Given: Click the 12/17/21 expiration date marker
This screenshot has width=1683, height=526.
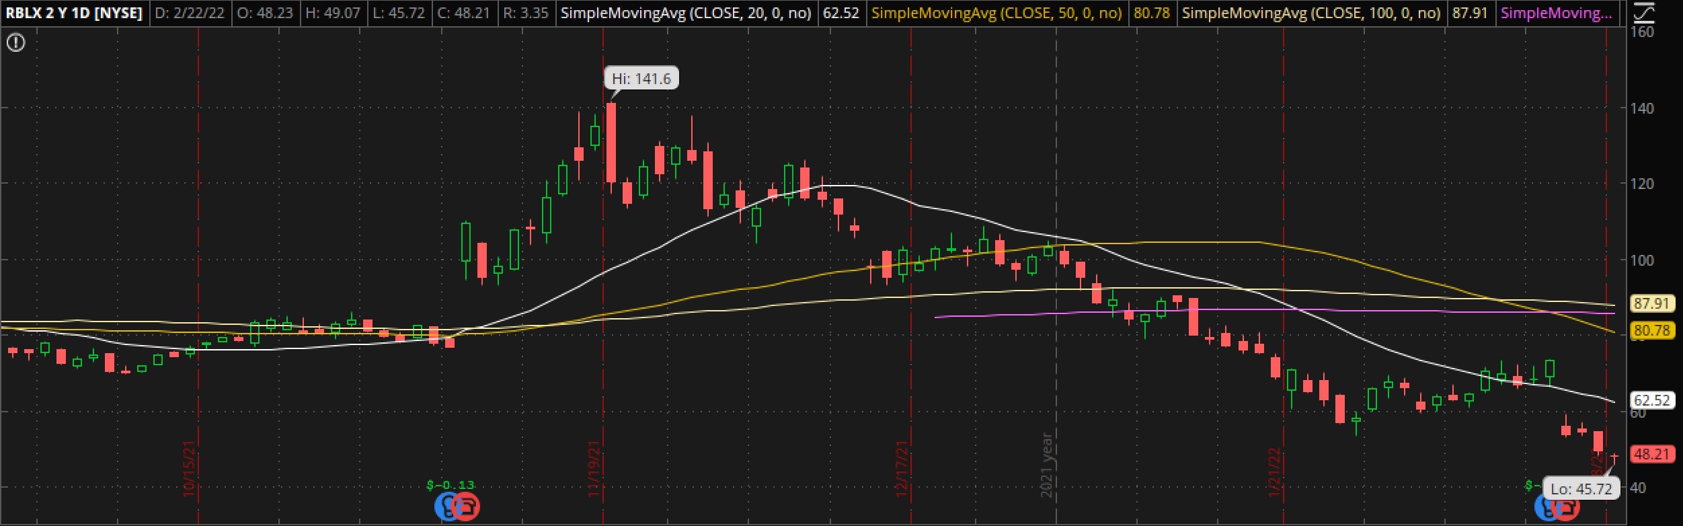Looking at the screenshot, I should [x=902, y=469].
